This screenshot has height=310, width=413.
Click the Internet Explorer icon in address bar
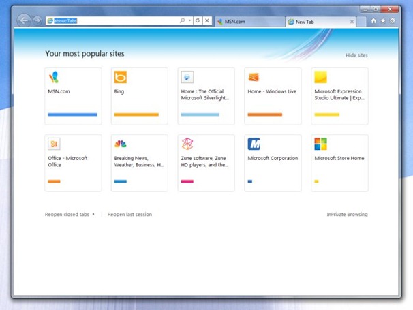pos(50,20)
